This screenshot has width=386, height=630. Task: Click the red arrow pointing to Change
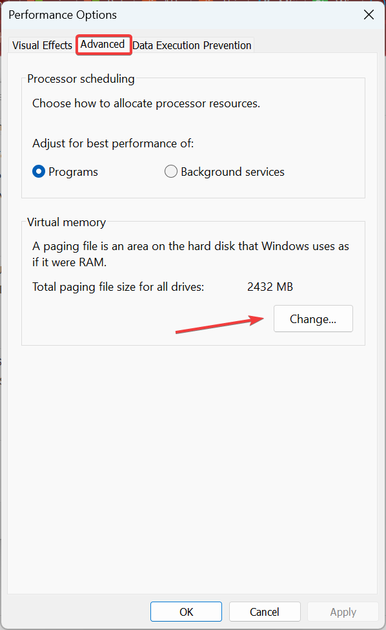(220, 324)
